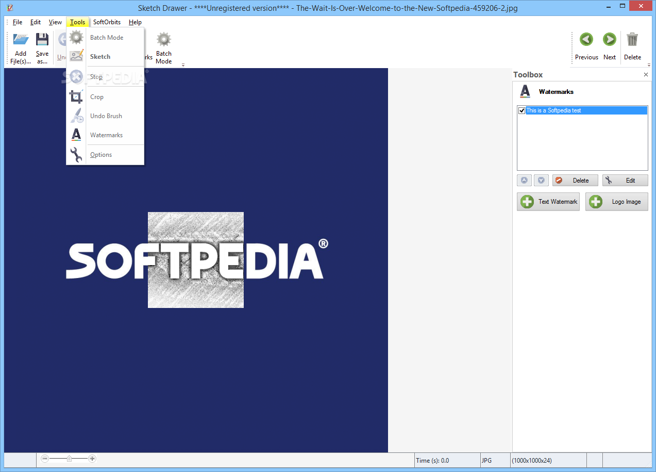Click the Stop icon in Tools menu
The width and height of the screenshot is (656, 472).
76,77
